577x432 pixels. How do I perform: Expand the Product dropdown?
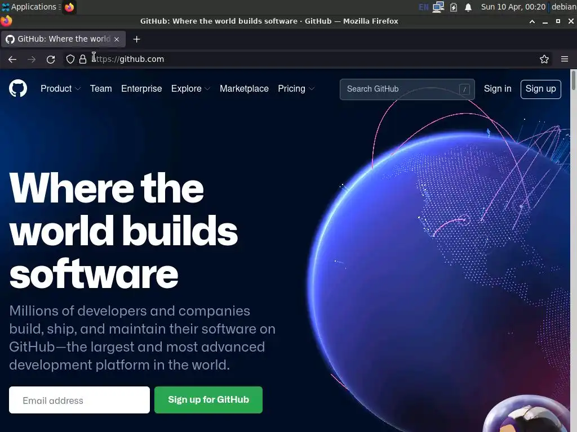pyautogui.click(x=61, y=88)
